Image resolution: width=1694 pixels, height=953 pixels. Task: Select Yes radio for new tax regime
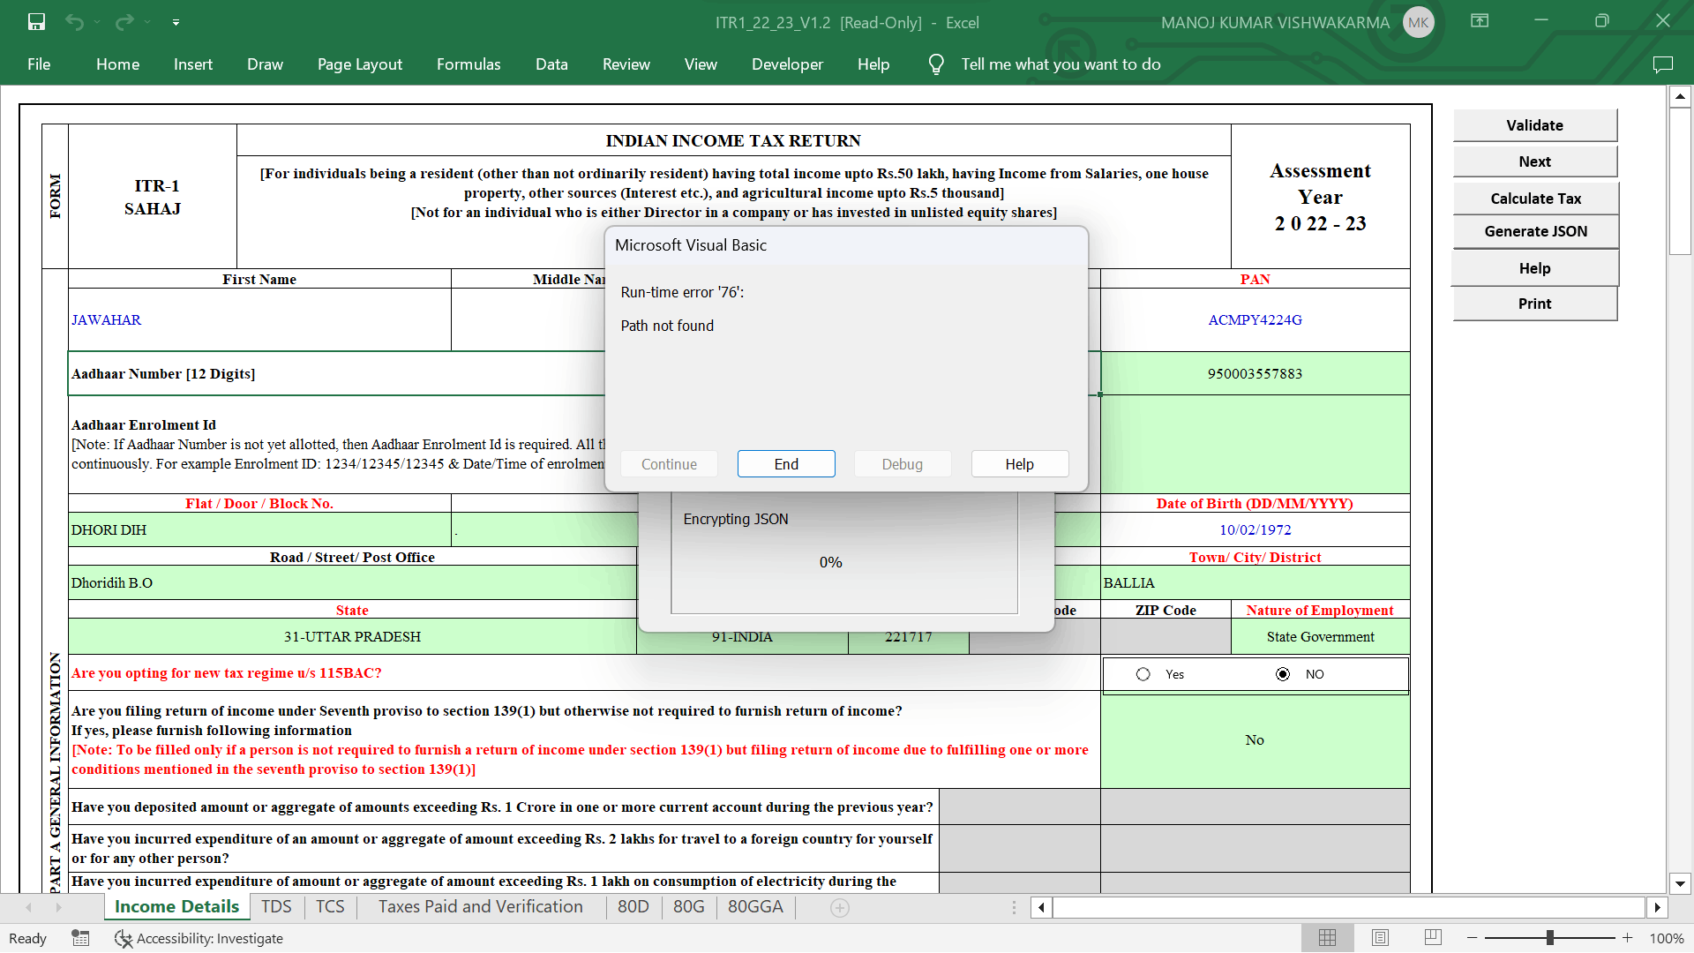click(1143, 674)
